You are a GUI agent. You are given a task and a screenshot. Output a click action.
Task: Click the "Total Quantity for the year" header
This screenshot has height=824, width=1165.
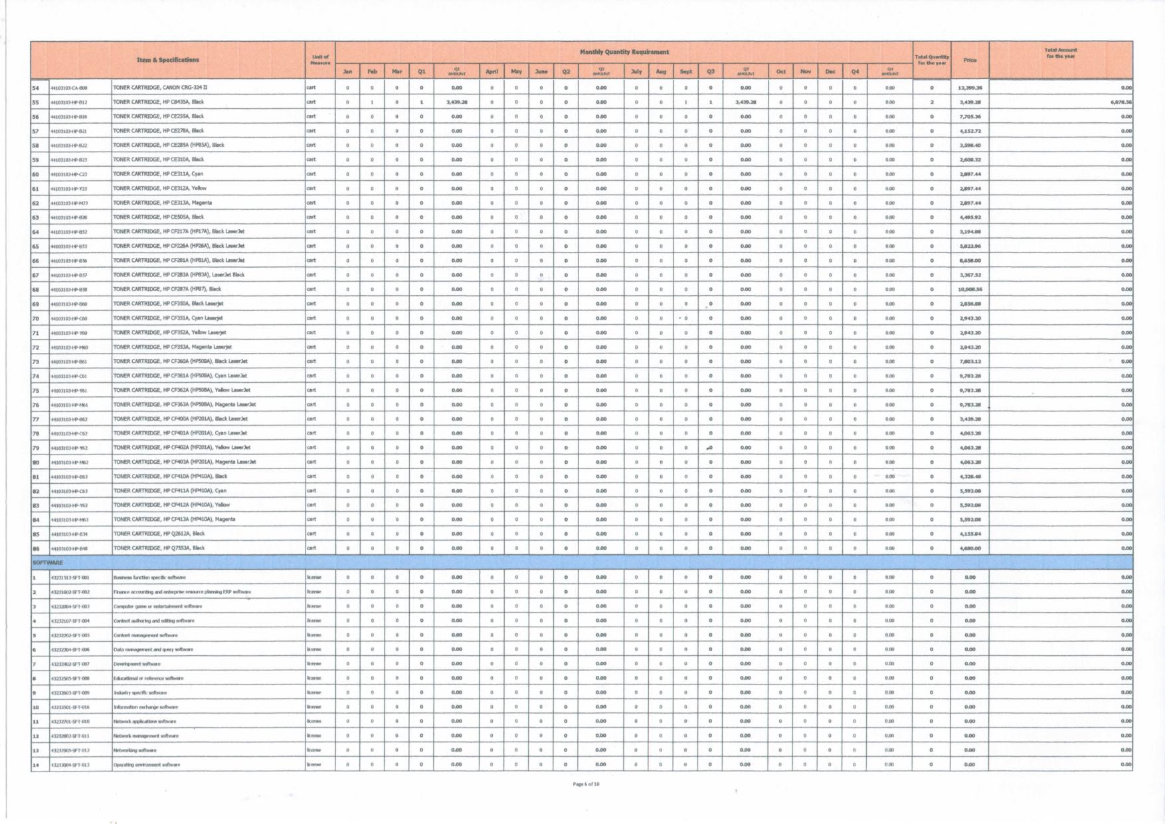(931, 60)
